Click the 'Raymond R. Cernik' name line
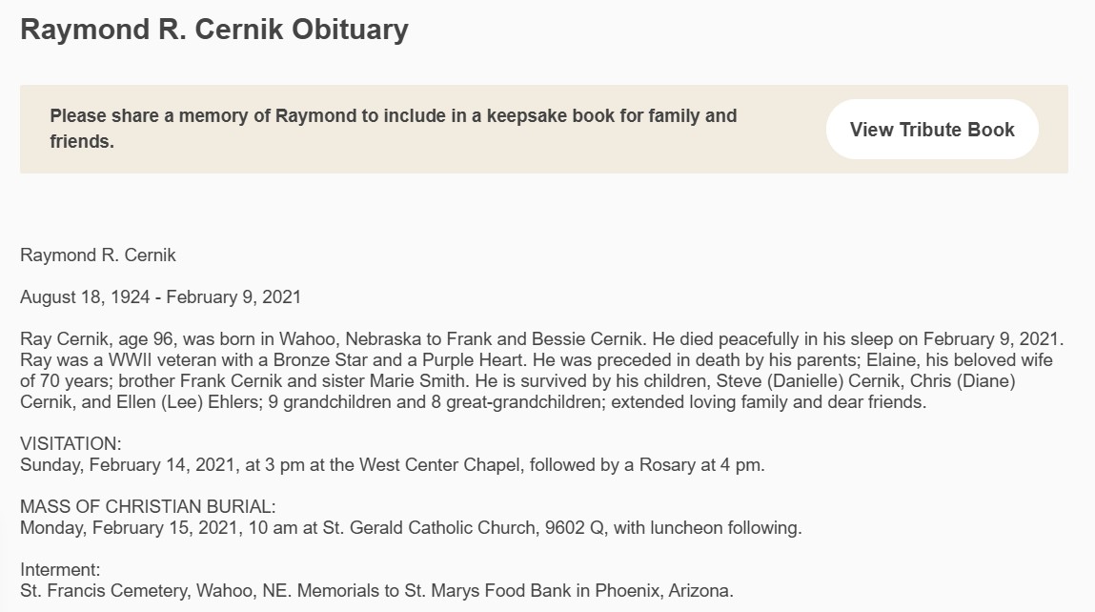This screenshot has width=1095, height=612. click(x=98, y=255)
